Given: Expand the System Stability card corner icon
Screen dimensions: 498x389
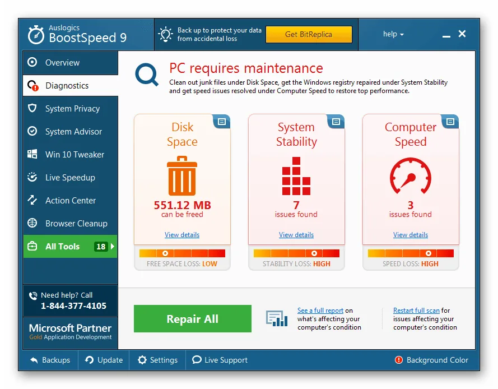Looking at the screenshot, I should point(337,121).
